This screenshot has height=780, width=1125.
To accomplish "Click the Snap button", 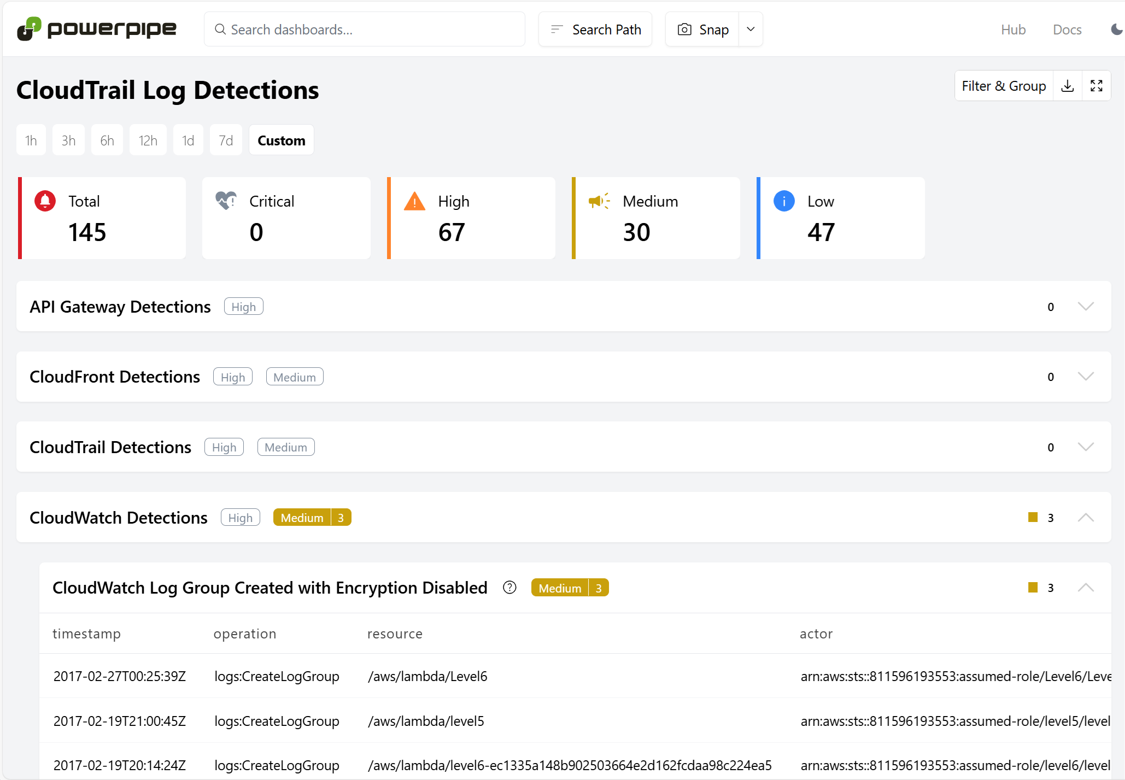I will pyautogui.click(x=702, y=29).
